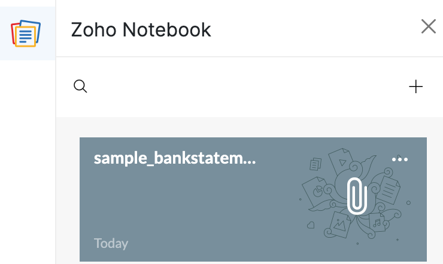443x264 pixels.
Task: Close the Zoho Notebook panel
Action: (x=428, y=26)
